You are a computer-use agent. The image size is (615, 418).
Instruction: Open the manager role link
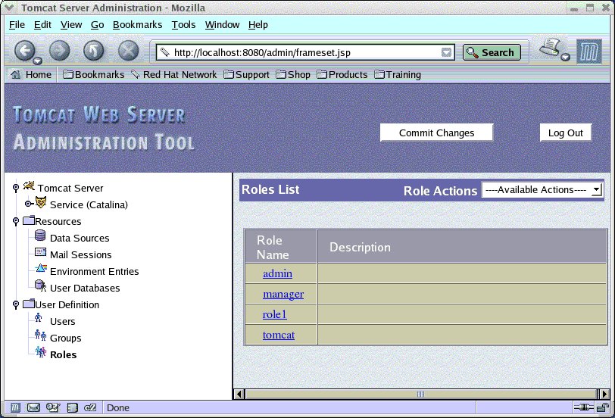tap(283, 294)
